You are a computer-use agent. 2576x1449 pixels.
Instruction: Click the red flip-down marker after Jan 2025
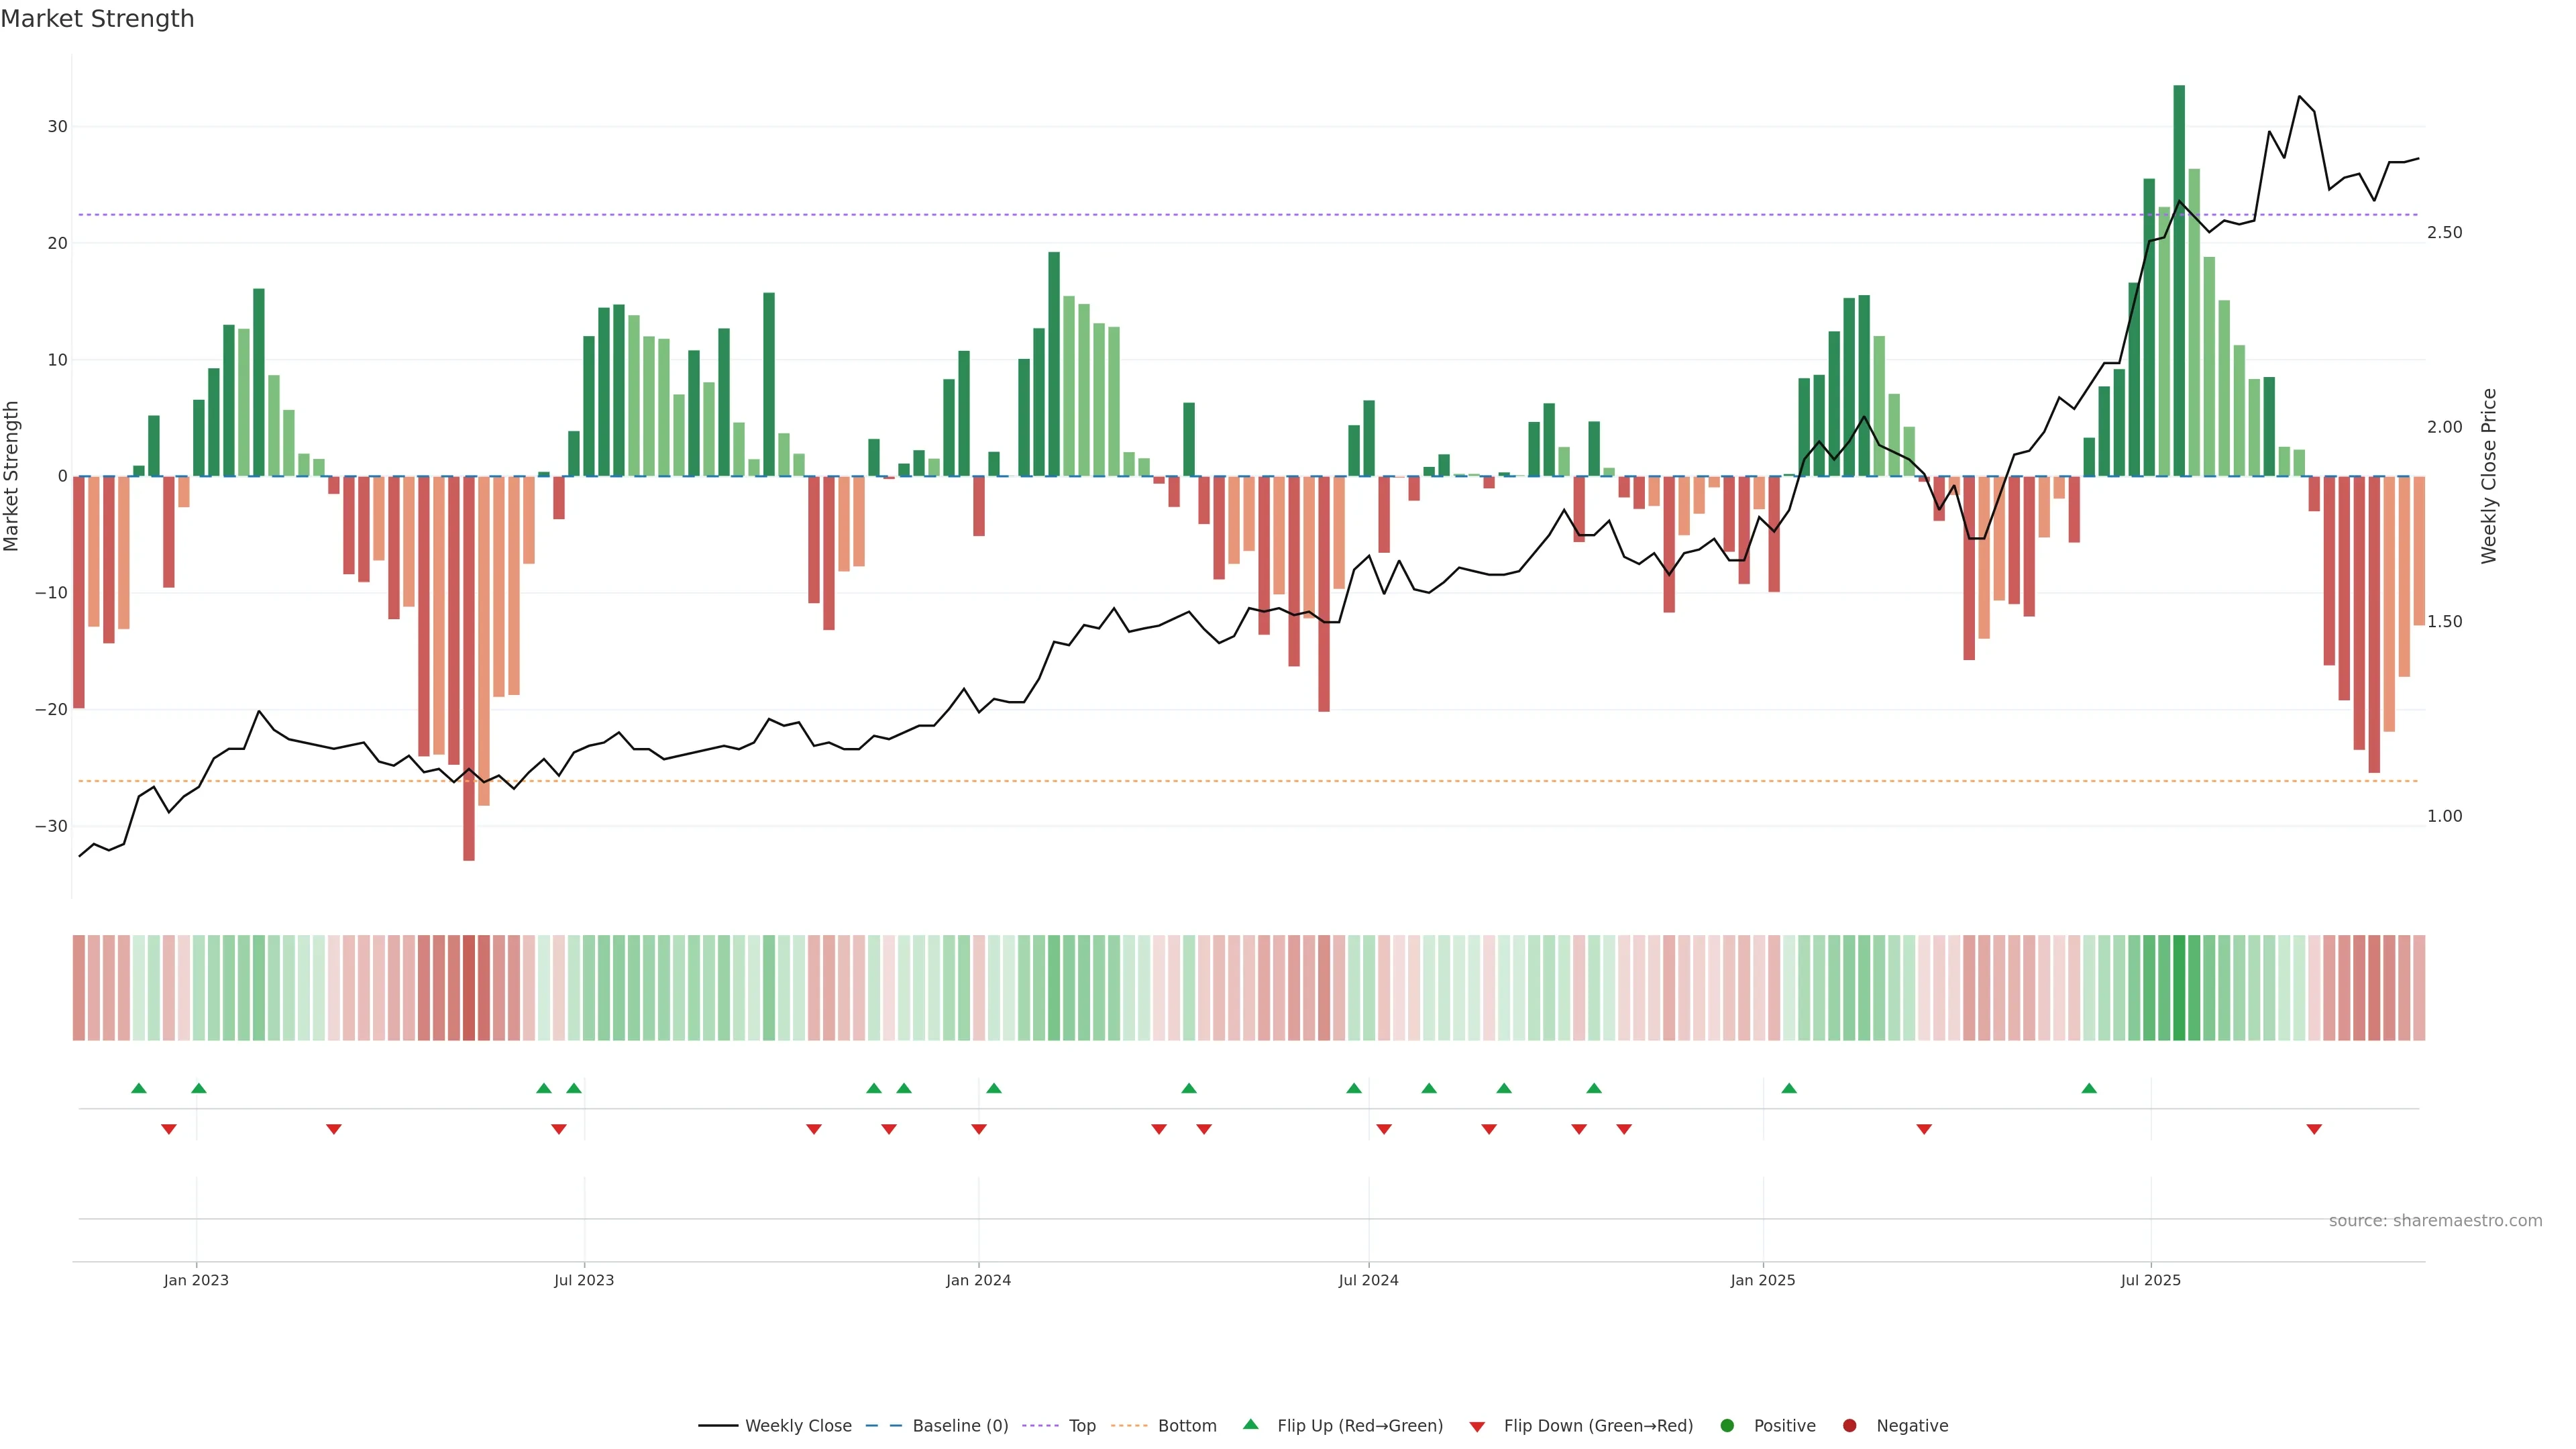[x=1924, y=1129]
